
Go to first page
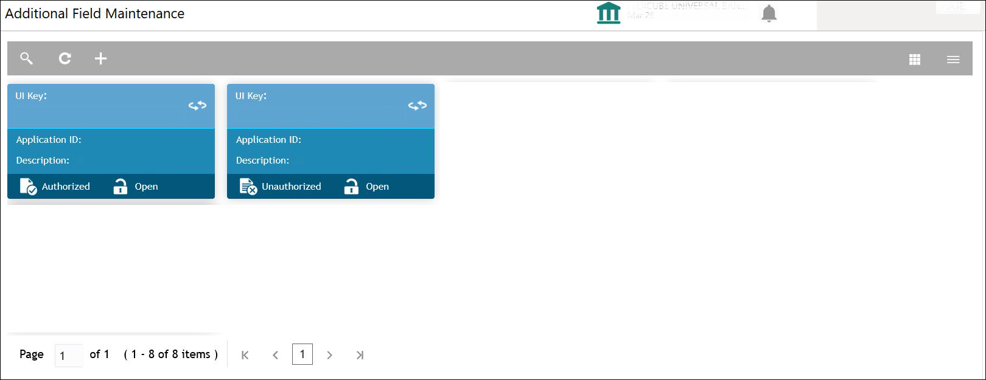coord(245,355)
